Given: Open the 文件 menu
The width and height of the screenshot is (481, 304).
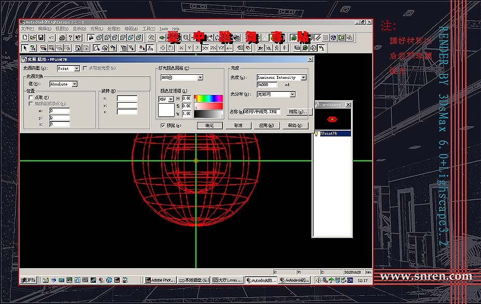Looking at the screenshot, I should point(27,29).
